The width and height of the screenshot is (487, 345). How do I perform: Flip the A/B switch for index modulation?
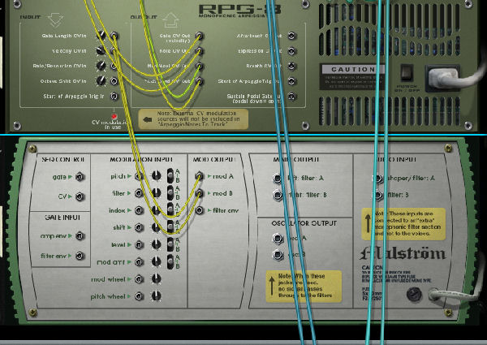pos(170,210)
